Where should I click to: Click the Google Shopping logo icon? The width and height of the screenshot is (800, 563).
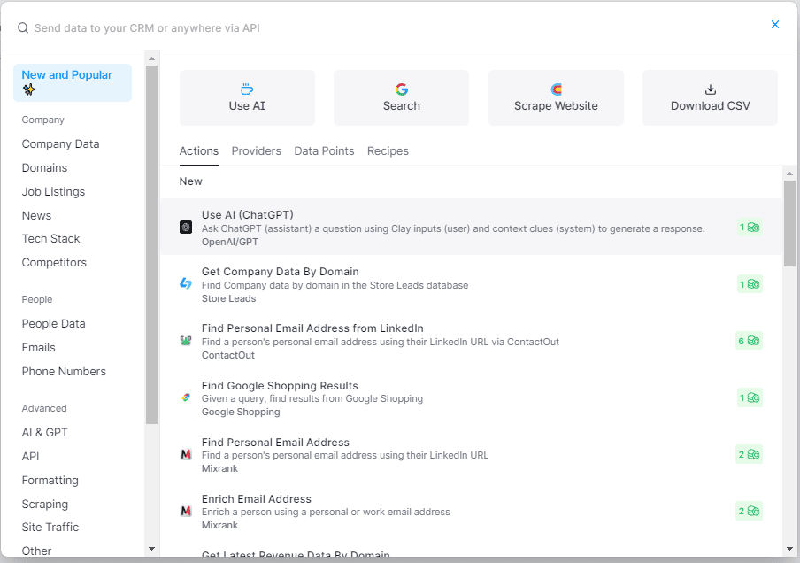pyautogui.click(x=186, y=397)
